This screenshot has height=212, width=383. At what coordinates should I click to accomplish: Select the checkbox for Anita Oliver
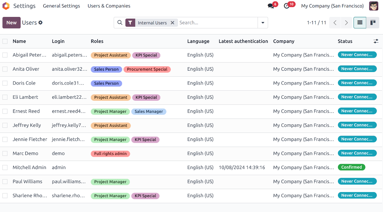5,69
